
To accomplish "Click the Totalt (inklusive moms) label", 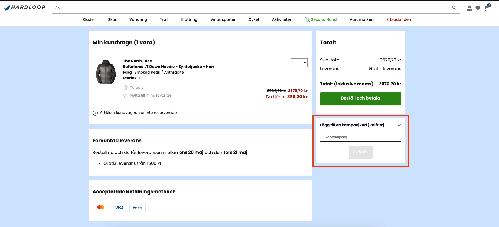I will click(347, 84).
